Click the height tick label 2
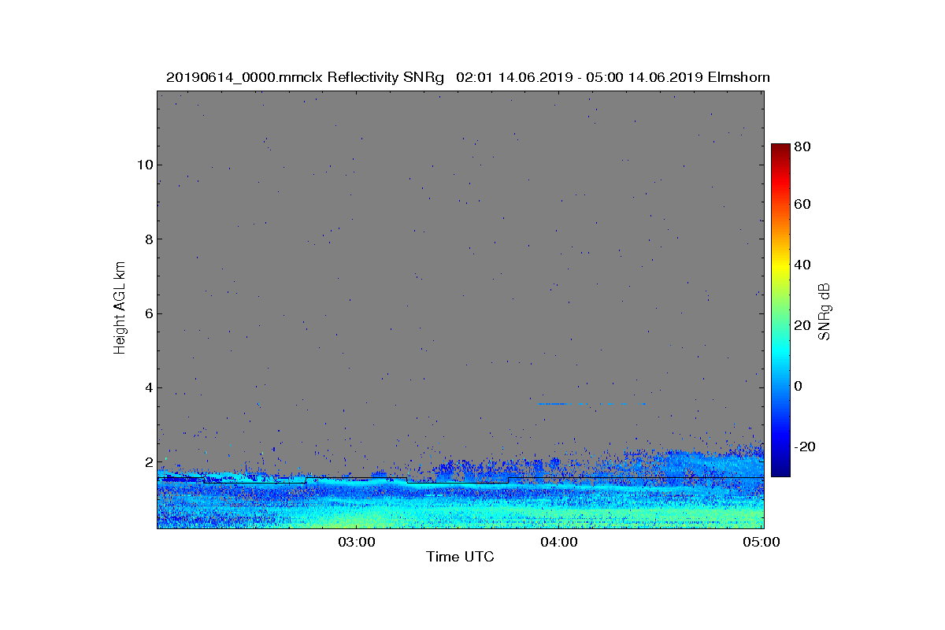Image resolution: width=945 pixels, height=630 pixels. click(147, 462)
